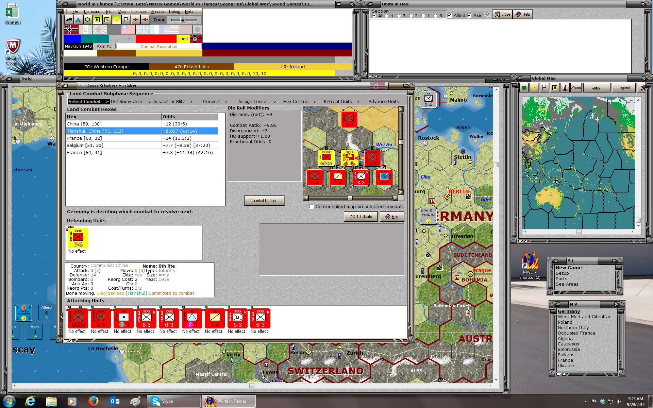Select Sea Areas in the S L list
653x408 pixels.
[567, 284]
